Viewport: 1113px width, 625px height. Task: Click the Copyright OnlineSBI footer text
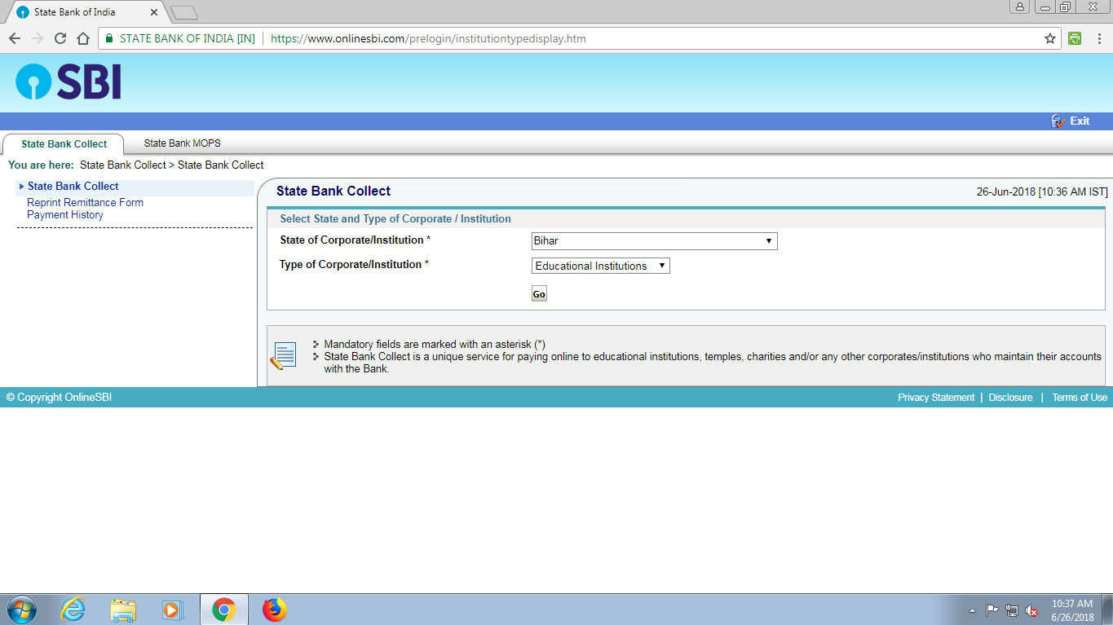point(59,398)
